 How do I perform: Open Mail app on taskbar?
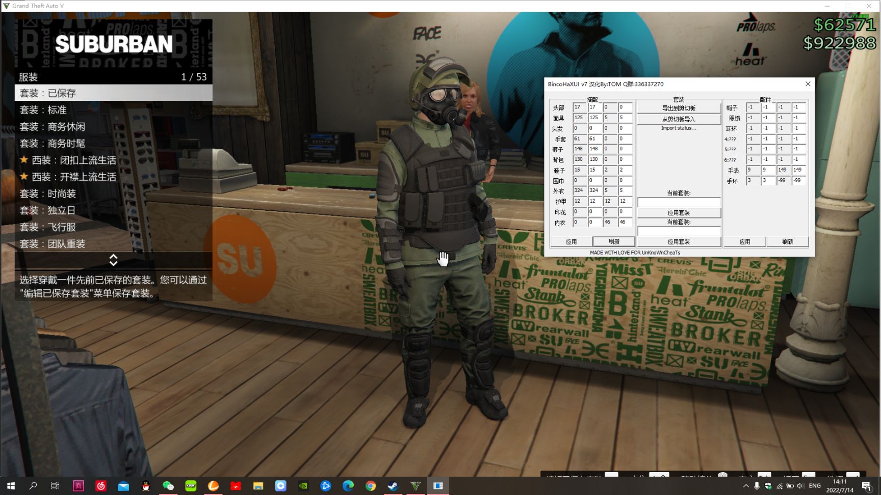click(x=123, y=486)
